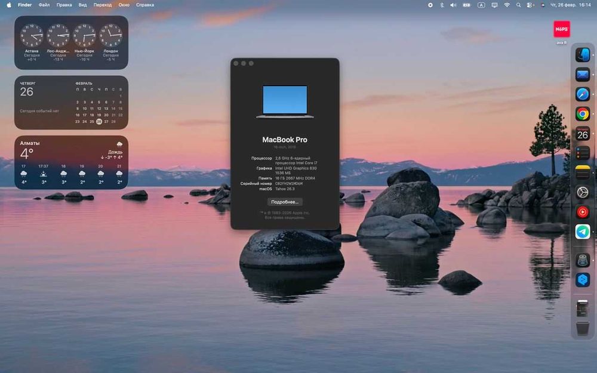Open the Trash in the Dock

(x=583, y=328)
